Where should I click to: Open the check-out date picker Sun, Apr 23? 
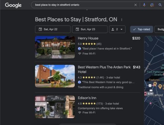[90, 29]
